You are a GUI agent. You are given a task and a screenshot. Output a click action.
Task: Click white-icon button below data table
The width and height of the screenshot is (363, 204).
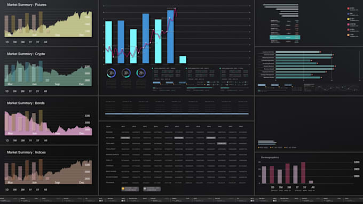(152, 189)
